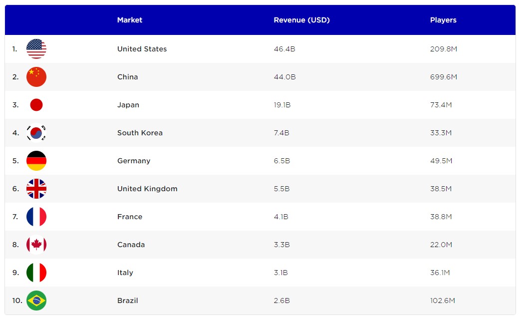Select the Canada flag icon
Screen dimensions: 523x321
coord(36,245)
